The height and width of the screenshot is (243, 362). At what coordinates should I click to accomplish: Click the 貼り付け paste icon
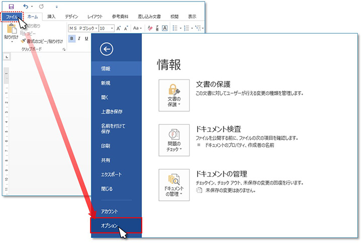point(11,29)
